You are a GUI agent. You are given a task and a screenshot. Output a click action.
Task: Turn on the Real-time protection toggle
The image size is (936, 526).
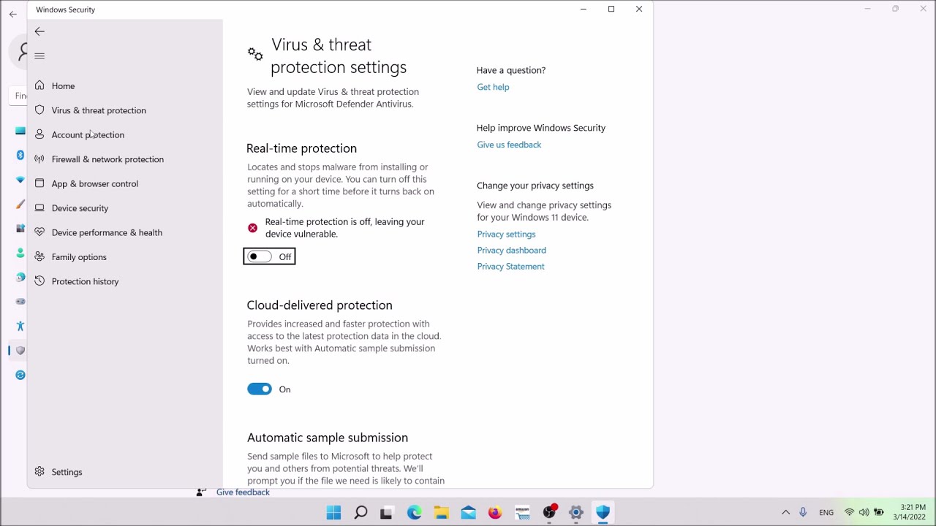click(260, 256)
